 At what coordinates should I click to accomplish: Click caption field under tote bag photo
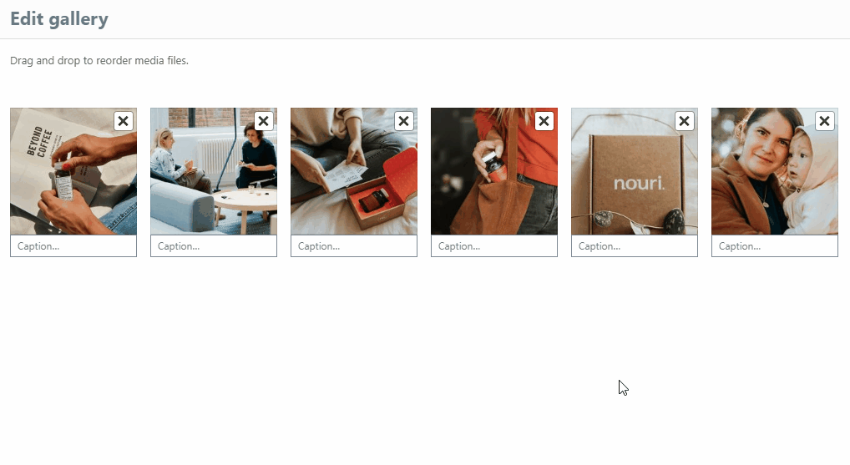494,246
